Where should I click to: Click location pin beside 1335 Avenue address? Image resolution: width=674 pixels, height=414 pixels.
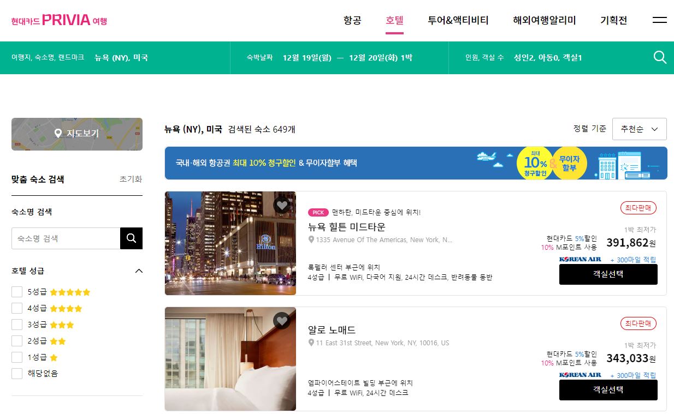pyautogui.click(x=311, y=240)
